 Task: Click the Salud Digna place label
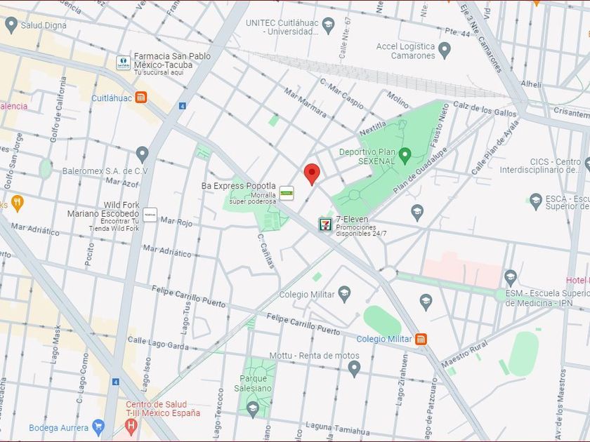pos(44,25)
